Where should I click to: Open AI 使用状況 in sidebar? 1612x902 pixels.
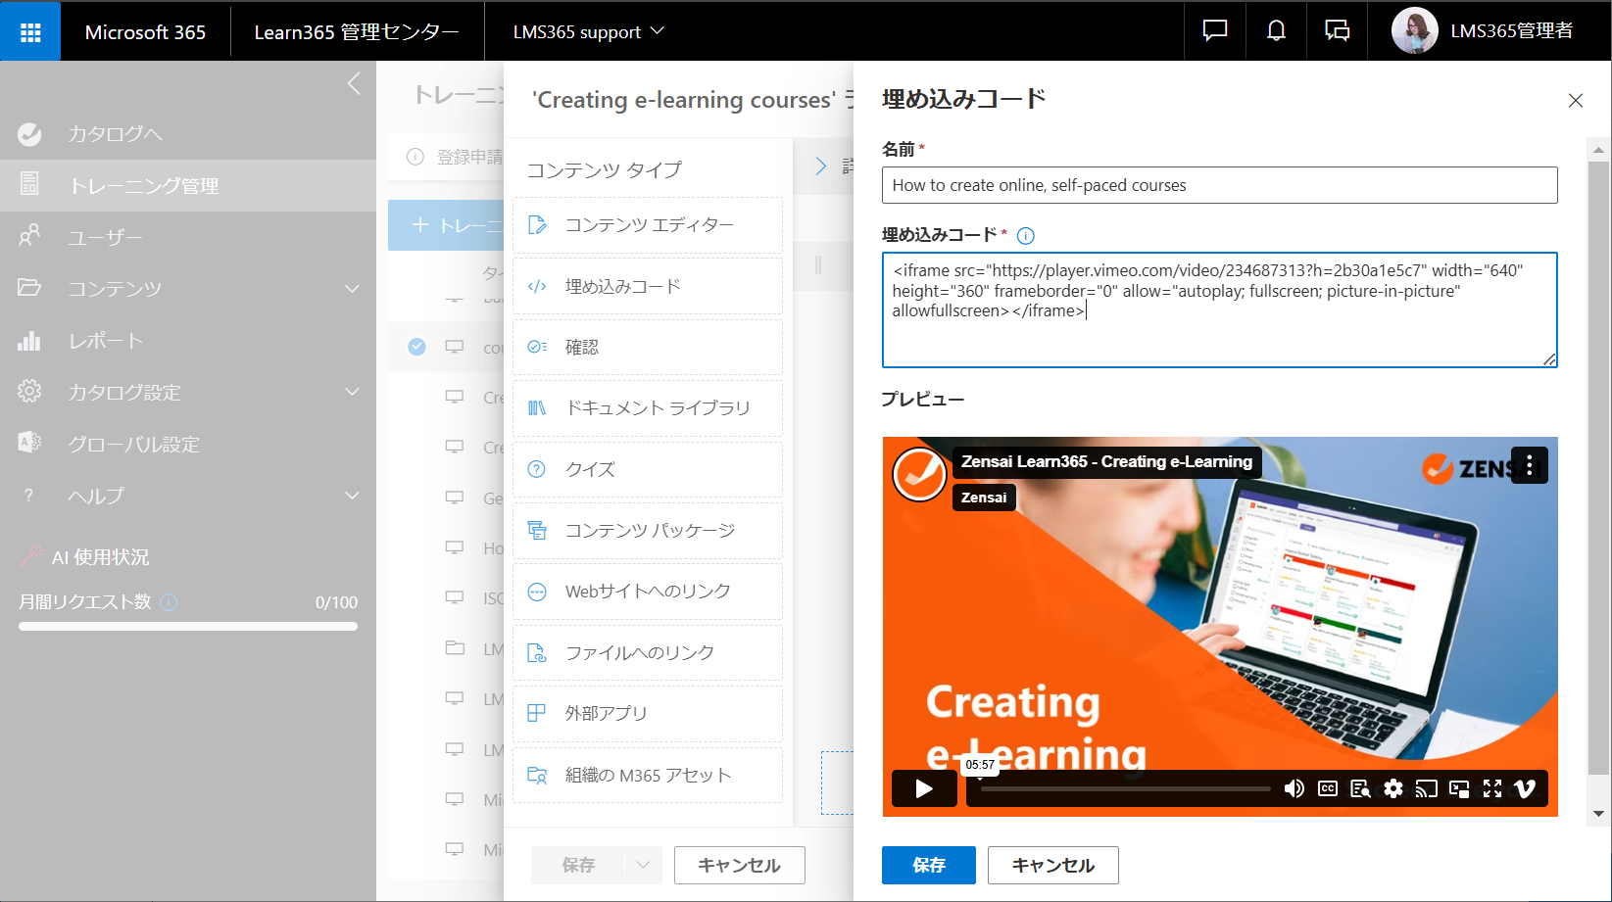tap(100, 557)
